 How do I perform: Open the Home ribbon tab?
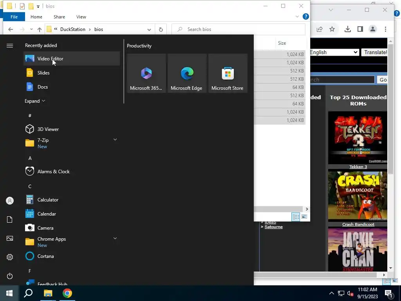36,16
